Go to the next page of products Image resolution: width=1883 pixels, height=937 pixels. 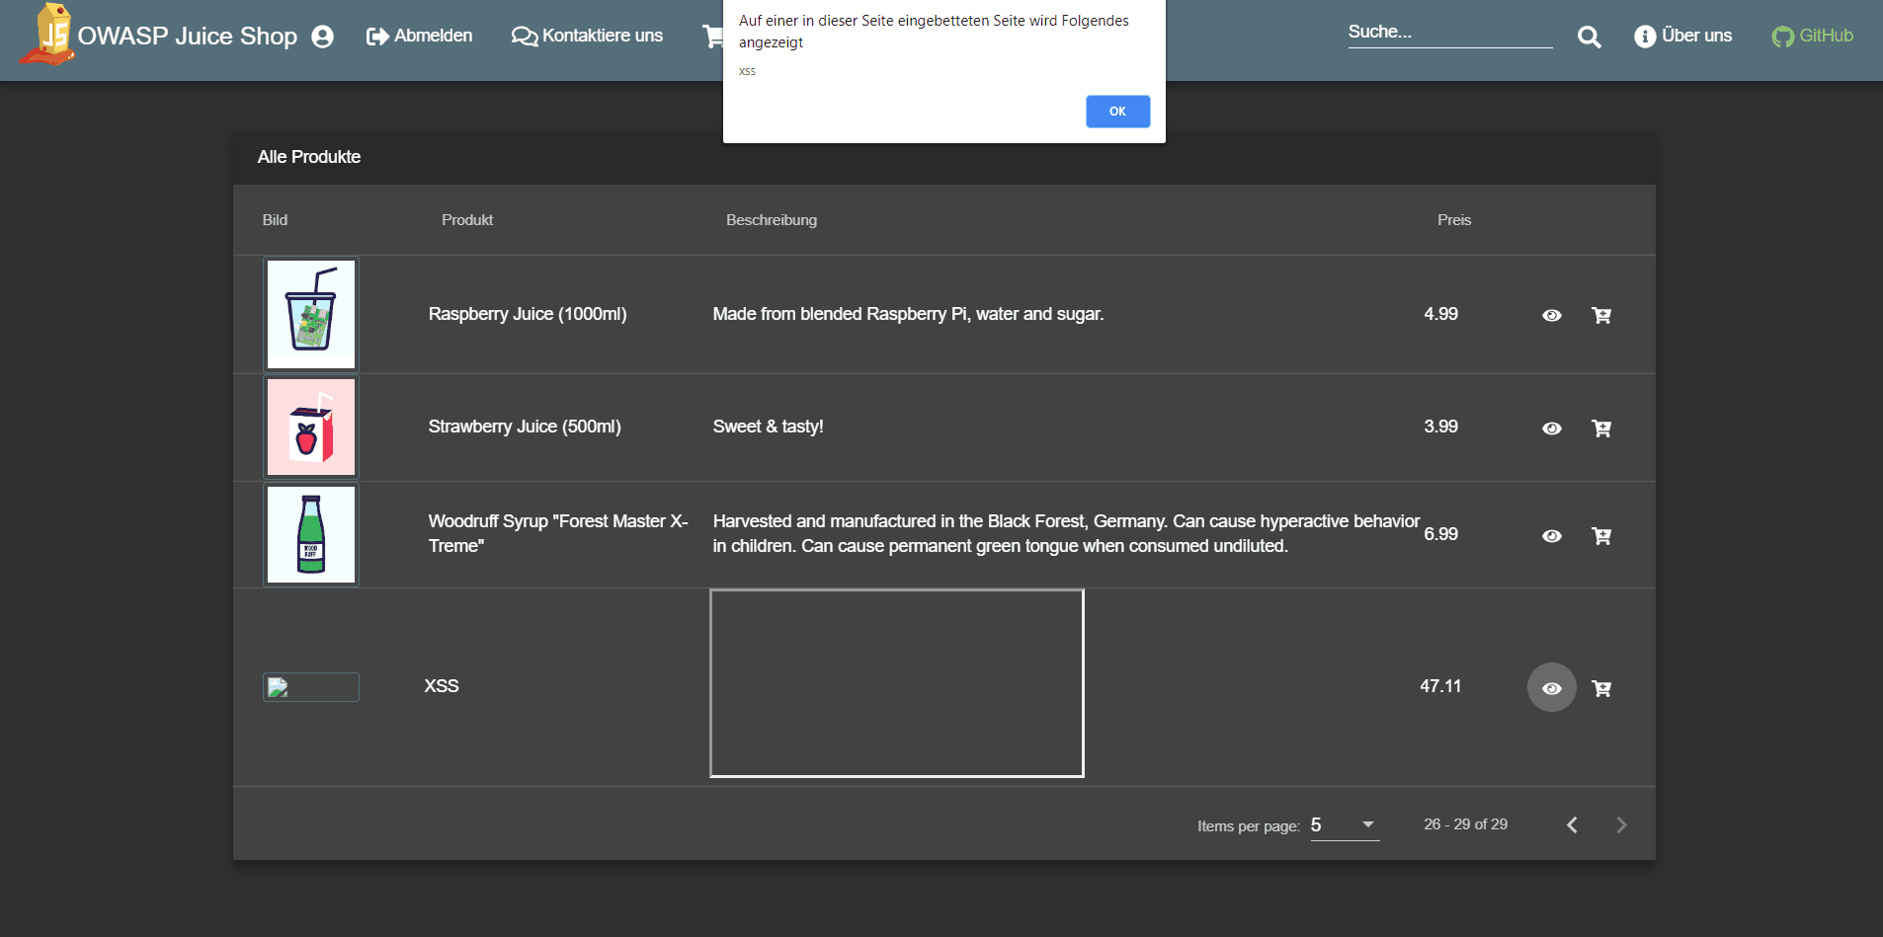(x=1621, y=824)
